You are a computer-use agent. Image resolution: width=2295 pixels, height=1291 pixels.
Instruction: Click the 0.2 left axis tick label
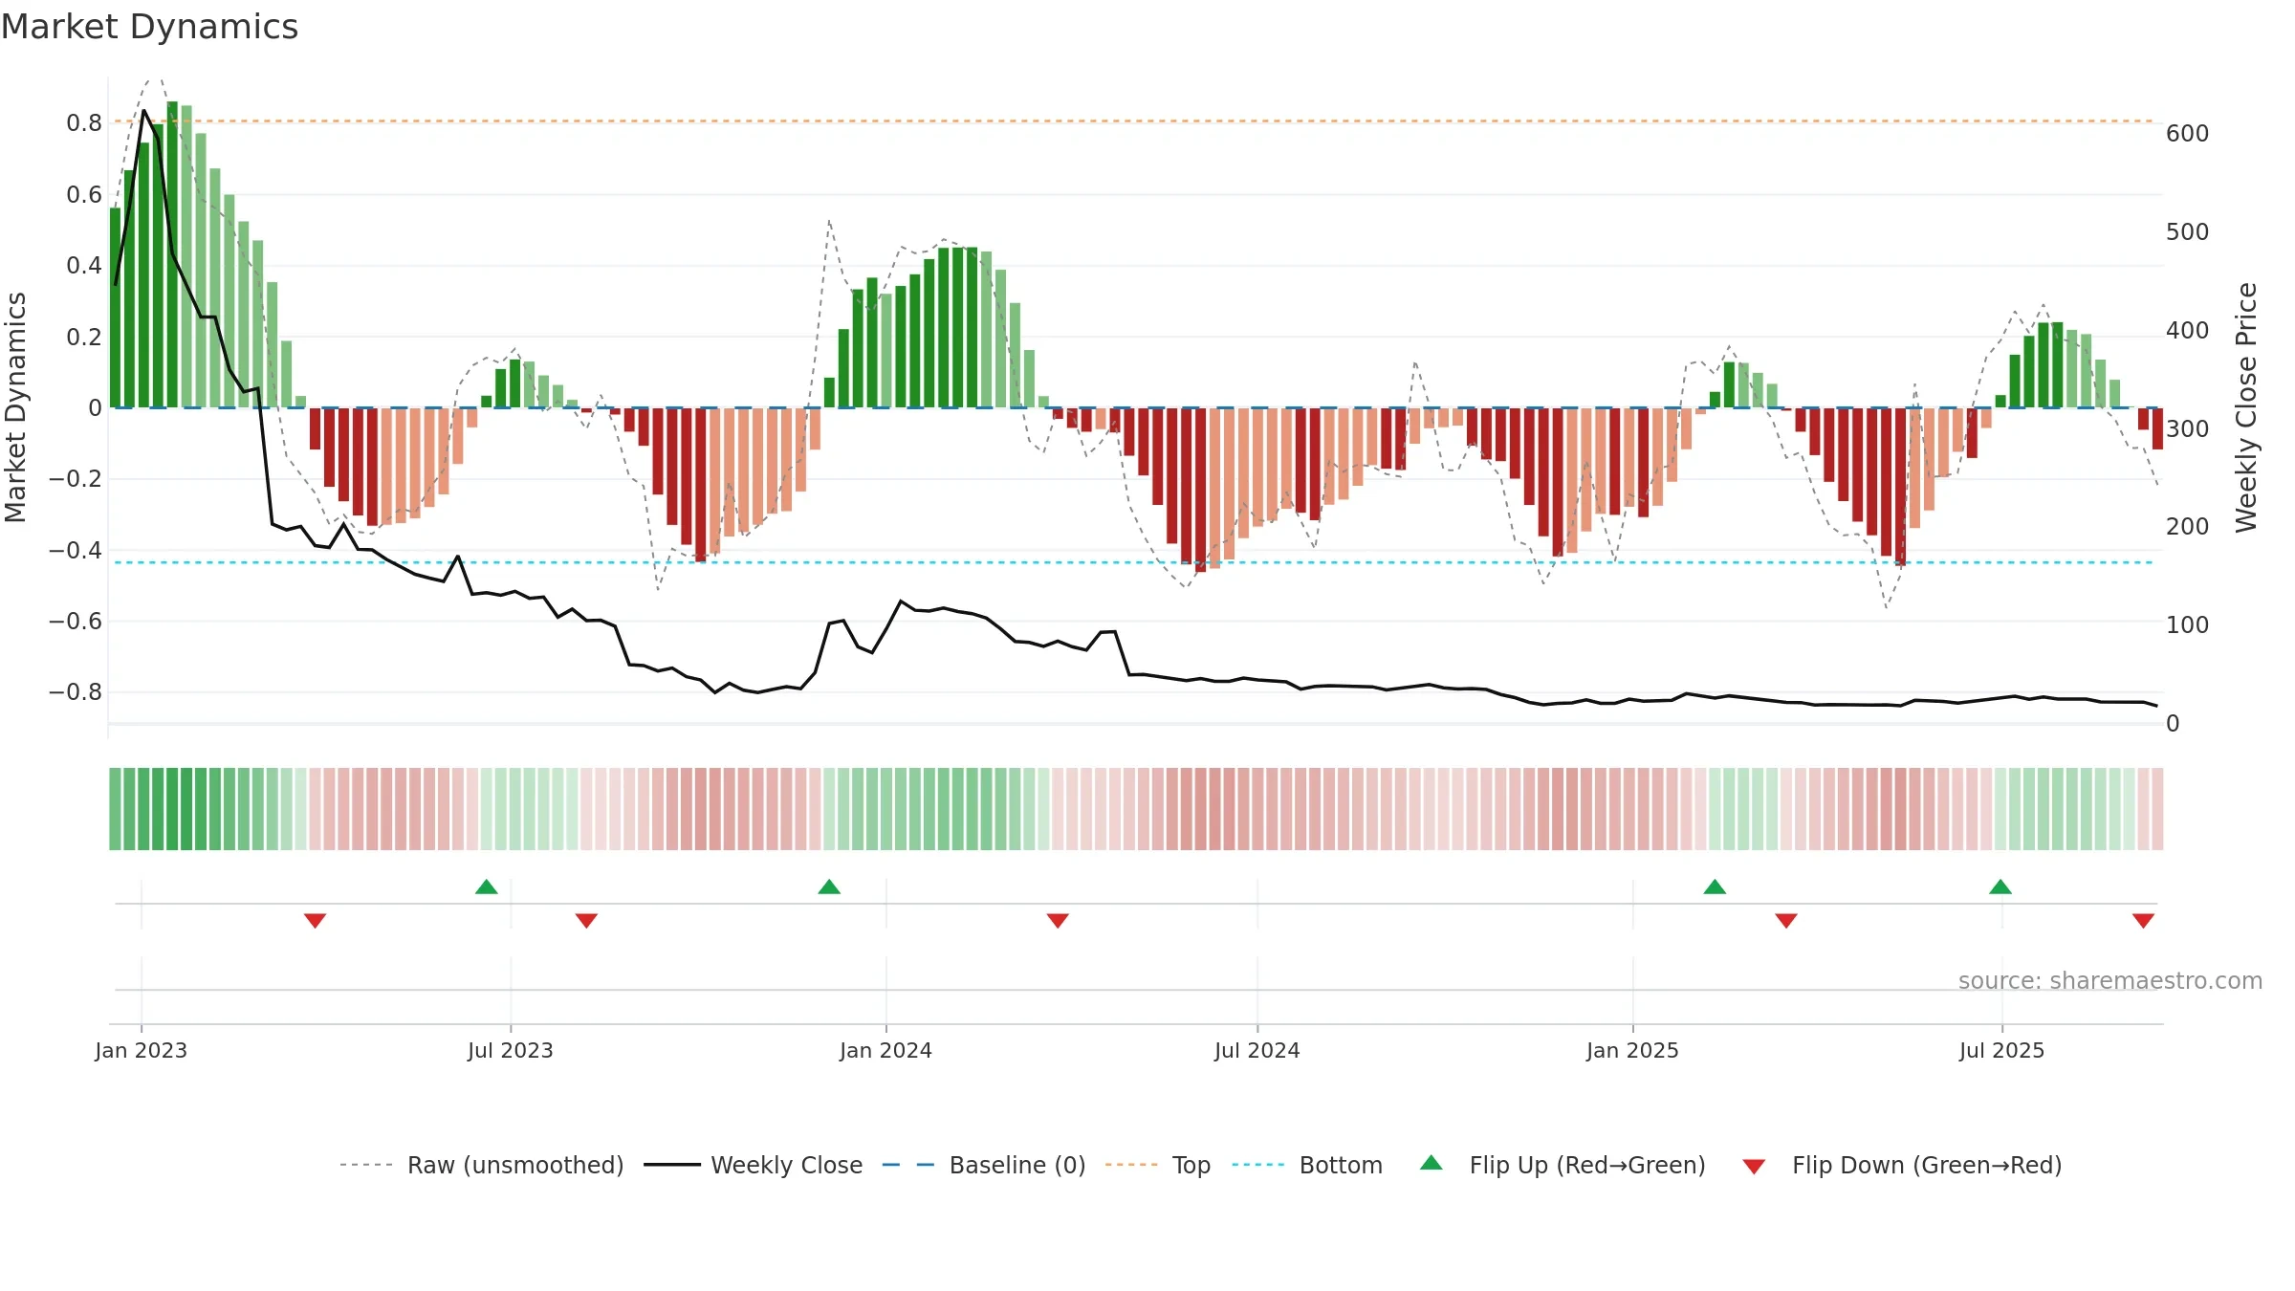point(84,337)
